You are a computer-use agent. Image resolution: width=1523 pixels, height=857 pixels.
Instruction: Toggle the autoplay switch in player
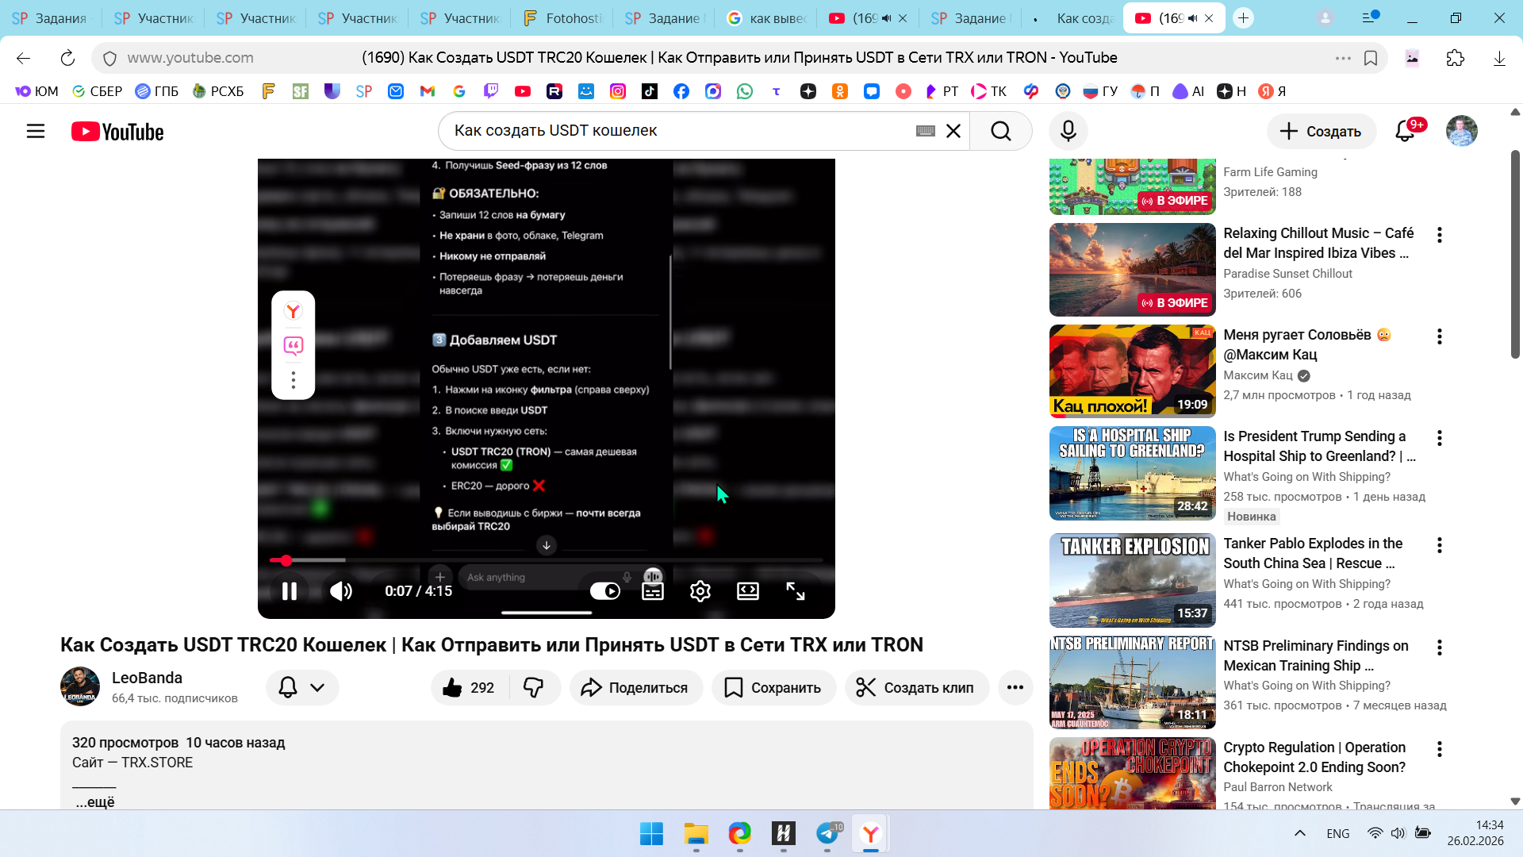coord(604,591)
